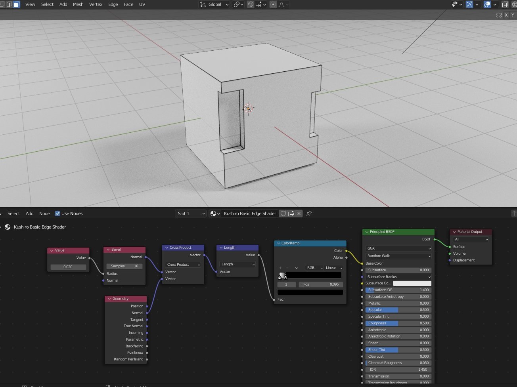The image size is (517, 387).
Task: Pin the node tree
Action: point(309,214)
